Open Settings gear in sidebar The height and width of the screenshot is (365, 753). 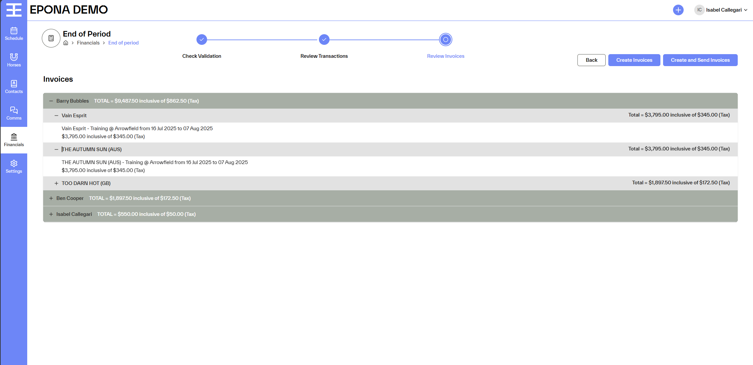click(x=14, y=166)
